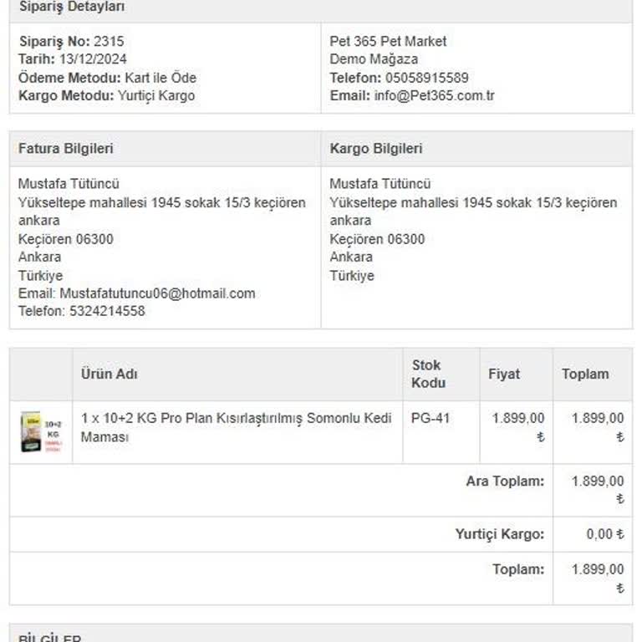Click the Kargo Bilgileri section header
This screenshot has width=642, height=642.
point(376,149)
